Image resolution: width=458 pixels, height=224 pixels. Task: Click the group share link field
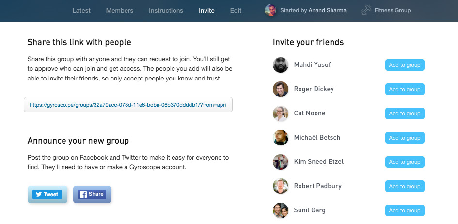(x=128, y=105)
